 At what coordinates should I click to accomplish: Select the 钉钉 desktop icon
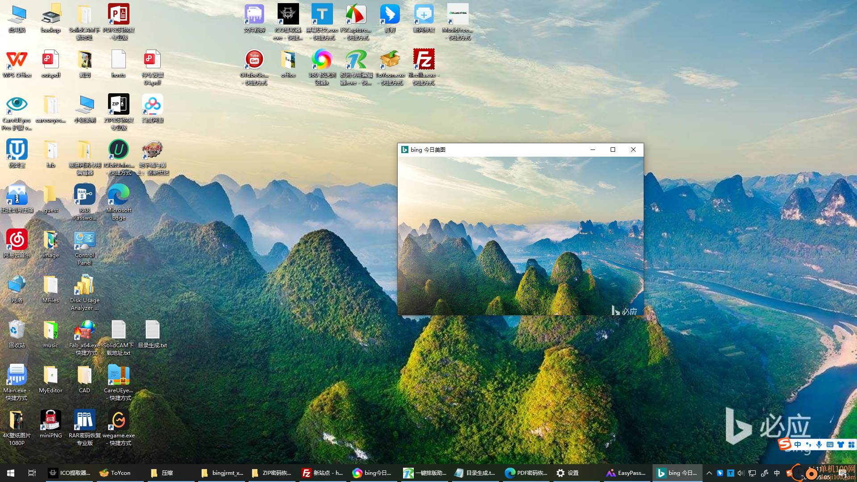tap(390, 19)
